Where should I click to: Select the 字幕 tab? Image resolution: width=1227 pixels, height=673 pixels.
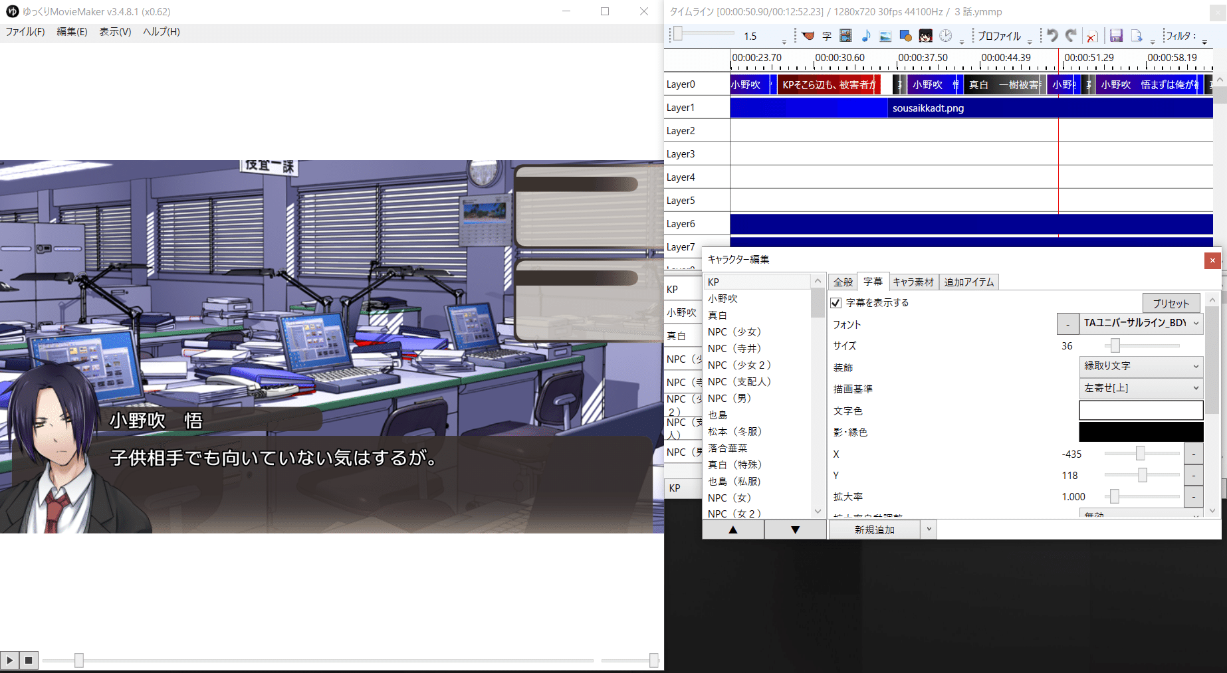pyautogui.click(x=873, y=282)
